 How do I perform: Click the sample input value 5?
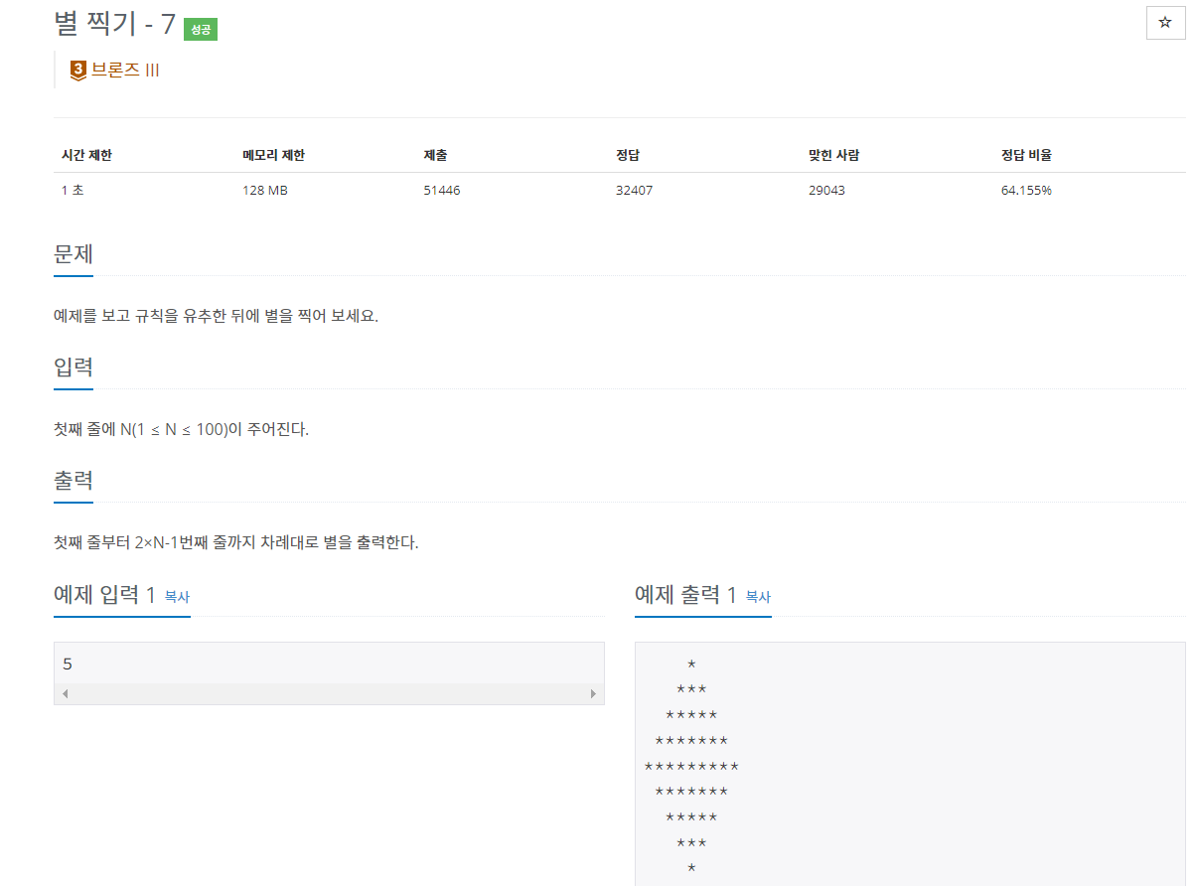coord(68,664)
